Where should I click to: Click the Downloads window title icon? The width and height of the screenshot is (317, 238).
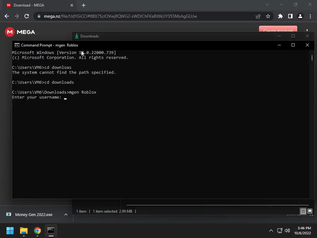tap(77, 36)
